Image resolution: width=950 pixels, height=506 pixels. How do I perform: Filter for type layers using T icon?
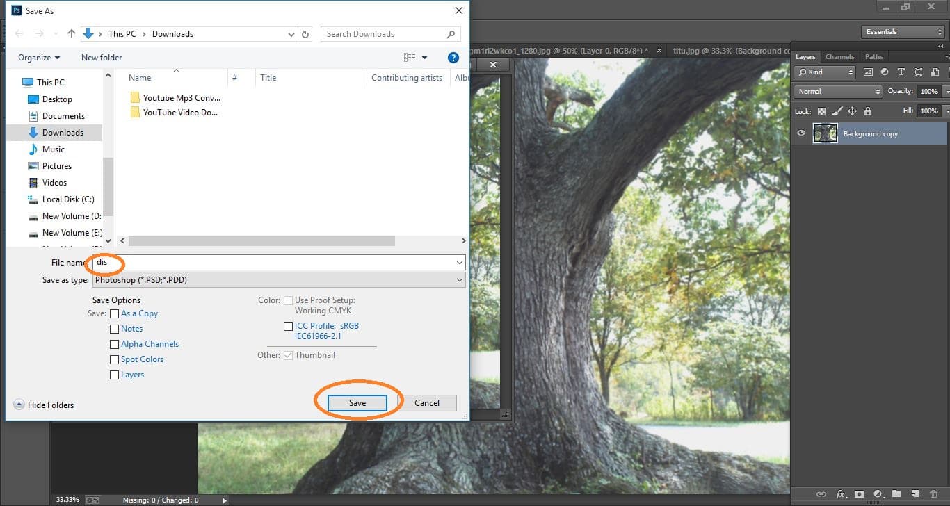[x=901, y=72]
